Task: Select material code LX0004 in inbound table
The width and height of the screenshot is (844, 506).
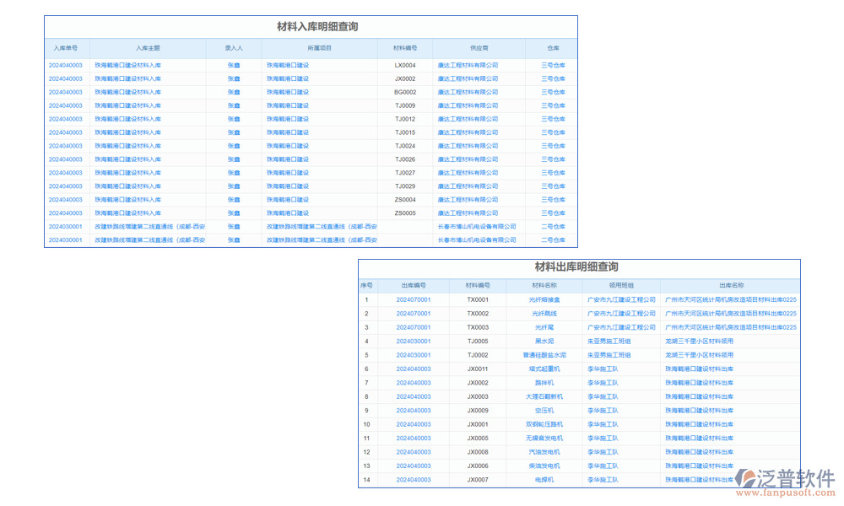Action: click(405, 65)
